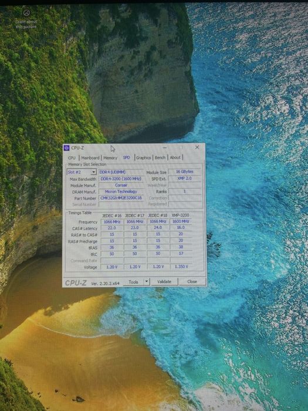Screen dimensions: 308x411
Task: Click the CPU-Z app icon in title bar
Action: click(66, 148)
